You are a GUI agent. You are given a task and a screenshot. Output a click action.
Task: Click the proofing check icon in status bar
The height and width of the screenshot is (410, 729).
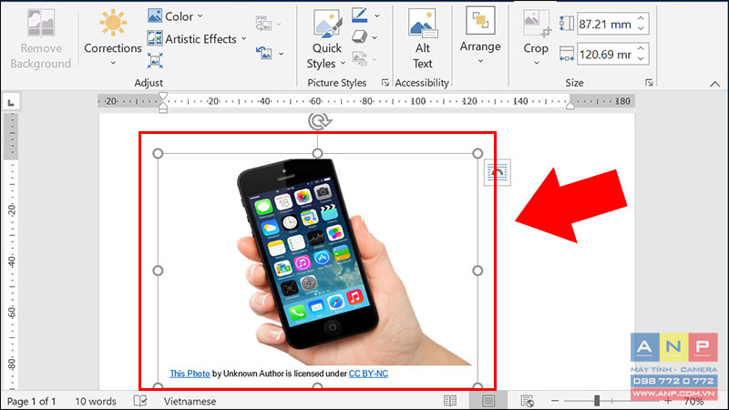click(140, 401)
